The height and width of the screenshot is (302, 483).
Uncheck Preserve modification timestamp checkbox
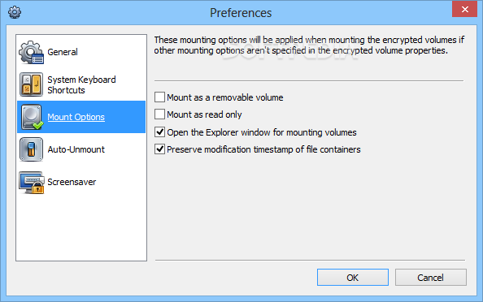(x=159, y=149)
